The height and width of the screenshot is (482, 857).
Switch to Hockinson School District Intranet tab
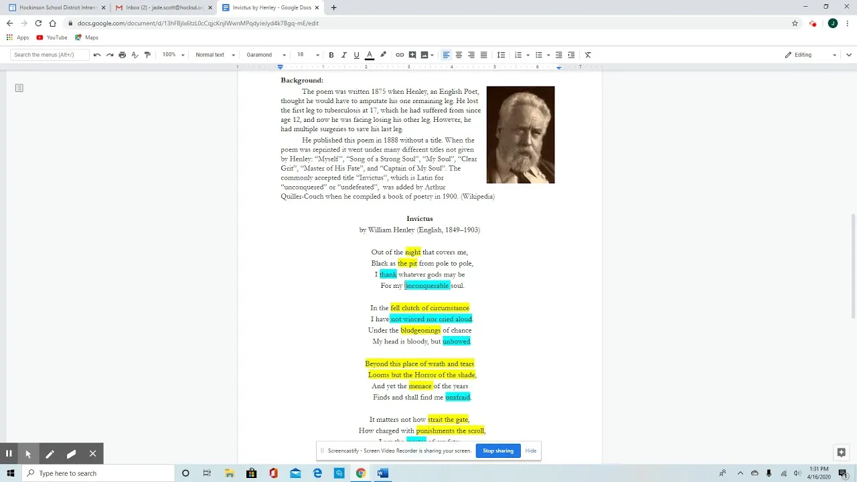pyautogui.click(x=57, y=7)
